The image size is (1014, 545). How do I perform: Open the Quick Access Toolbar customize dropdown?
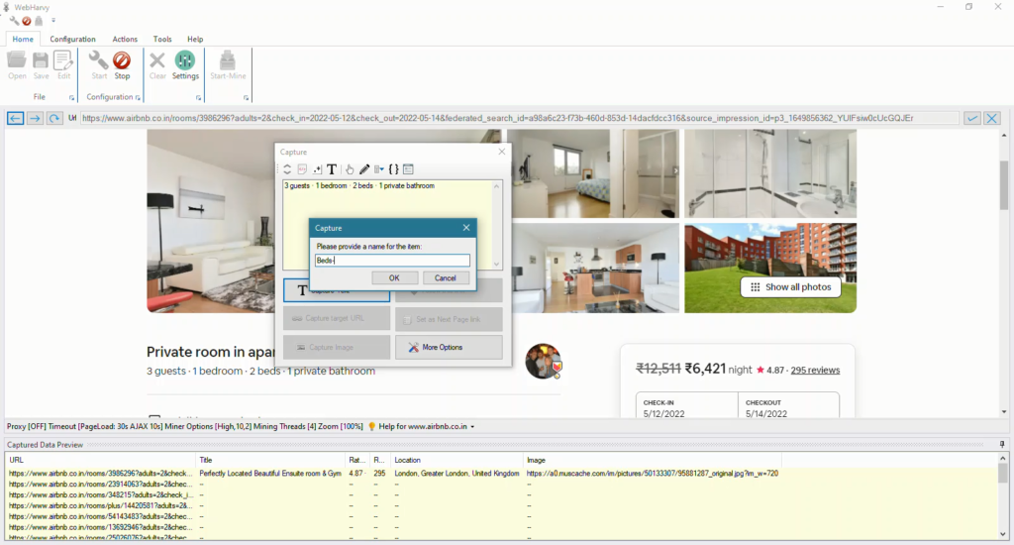tap(53, 20)
